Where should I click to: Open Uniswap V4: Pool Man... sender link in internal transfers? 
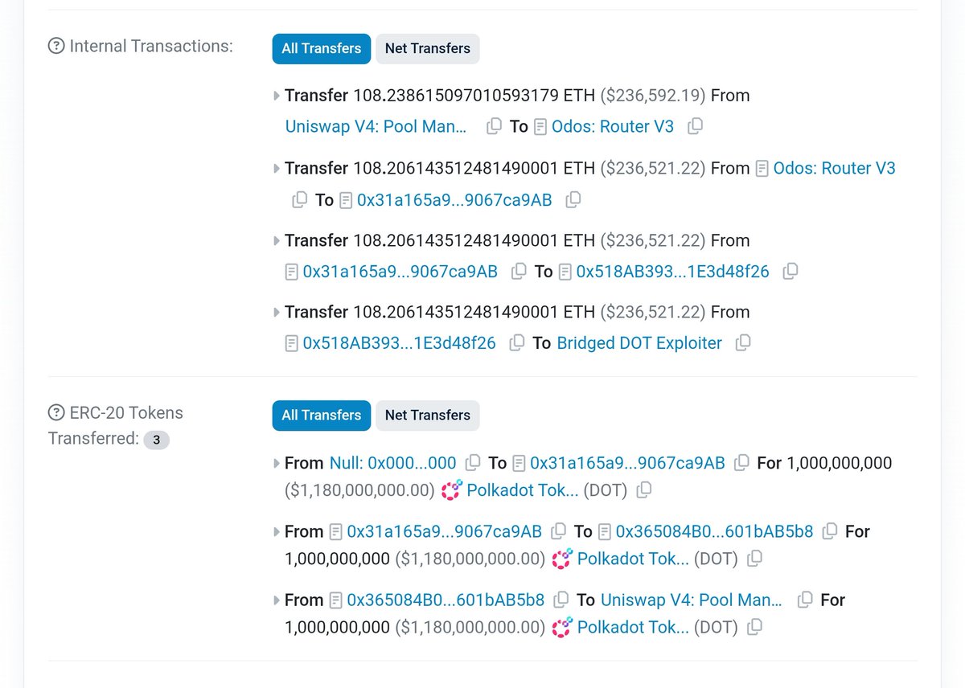376,126
